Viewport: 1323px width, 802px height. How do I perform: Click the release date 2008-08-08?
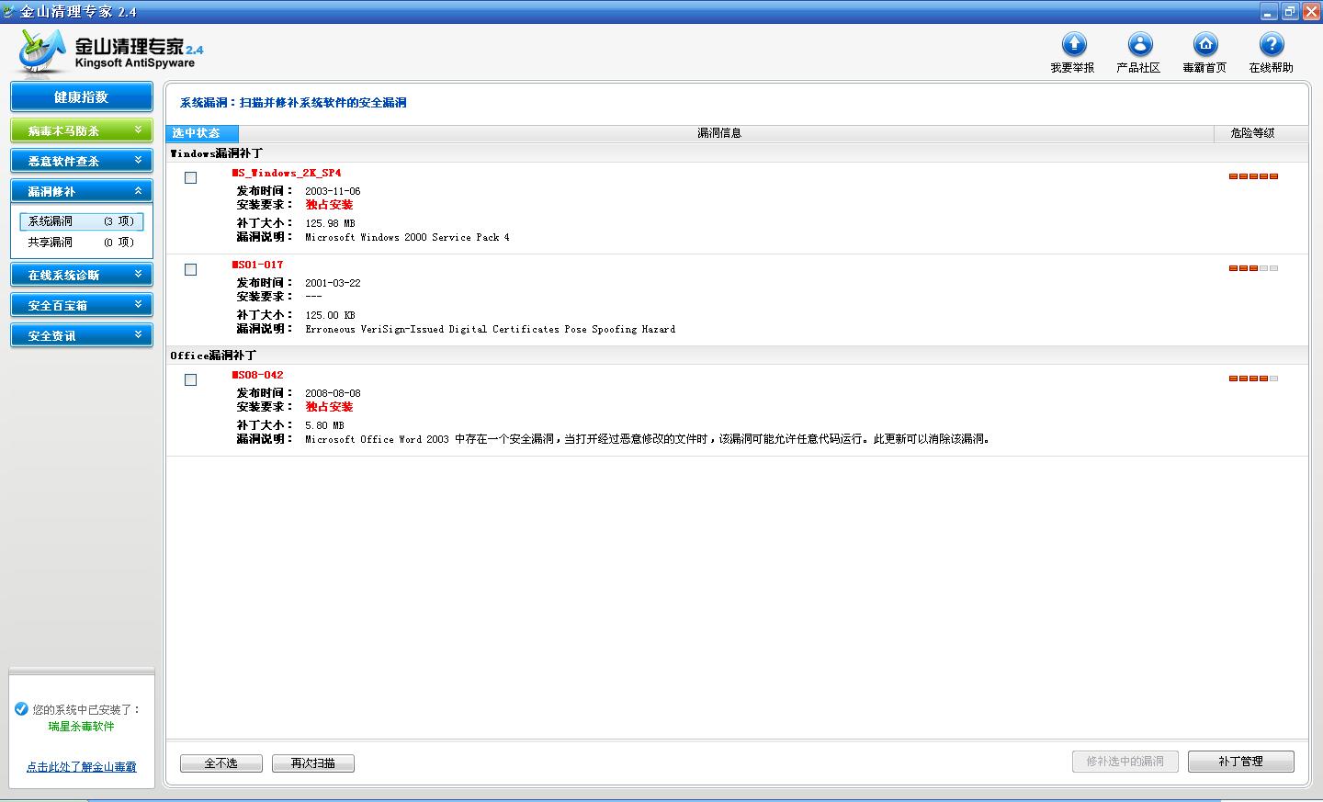pyautogui.click(x=333, y=393)
